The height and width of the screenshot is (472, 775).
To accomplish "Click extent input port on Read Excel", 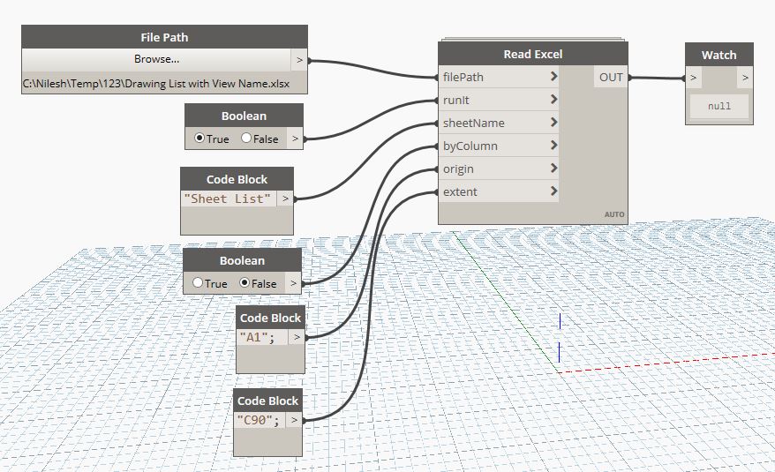I will pos(498,191).
